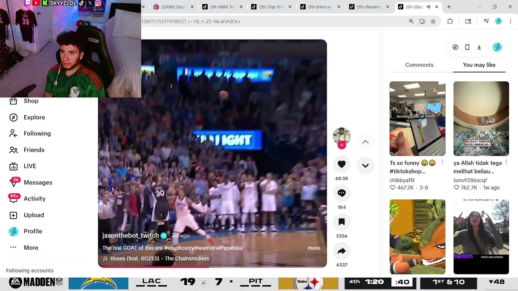Open options for the Ts so funny video

coord(442,162)
